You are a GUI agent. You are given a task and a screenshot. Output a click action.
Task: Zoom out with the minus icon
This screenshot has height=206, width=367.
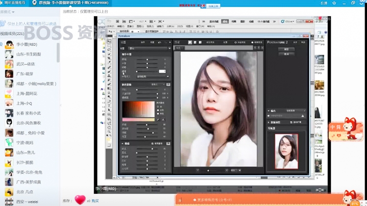(x=198, y=170)
